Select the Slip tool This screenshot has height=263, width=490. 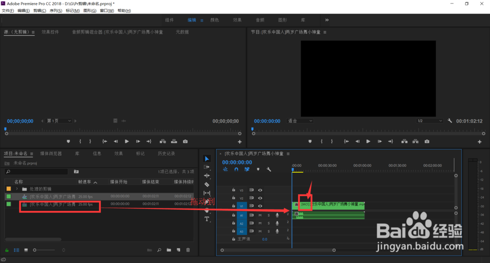207,193
